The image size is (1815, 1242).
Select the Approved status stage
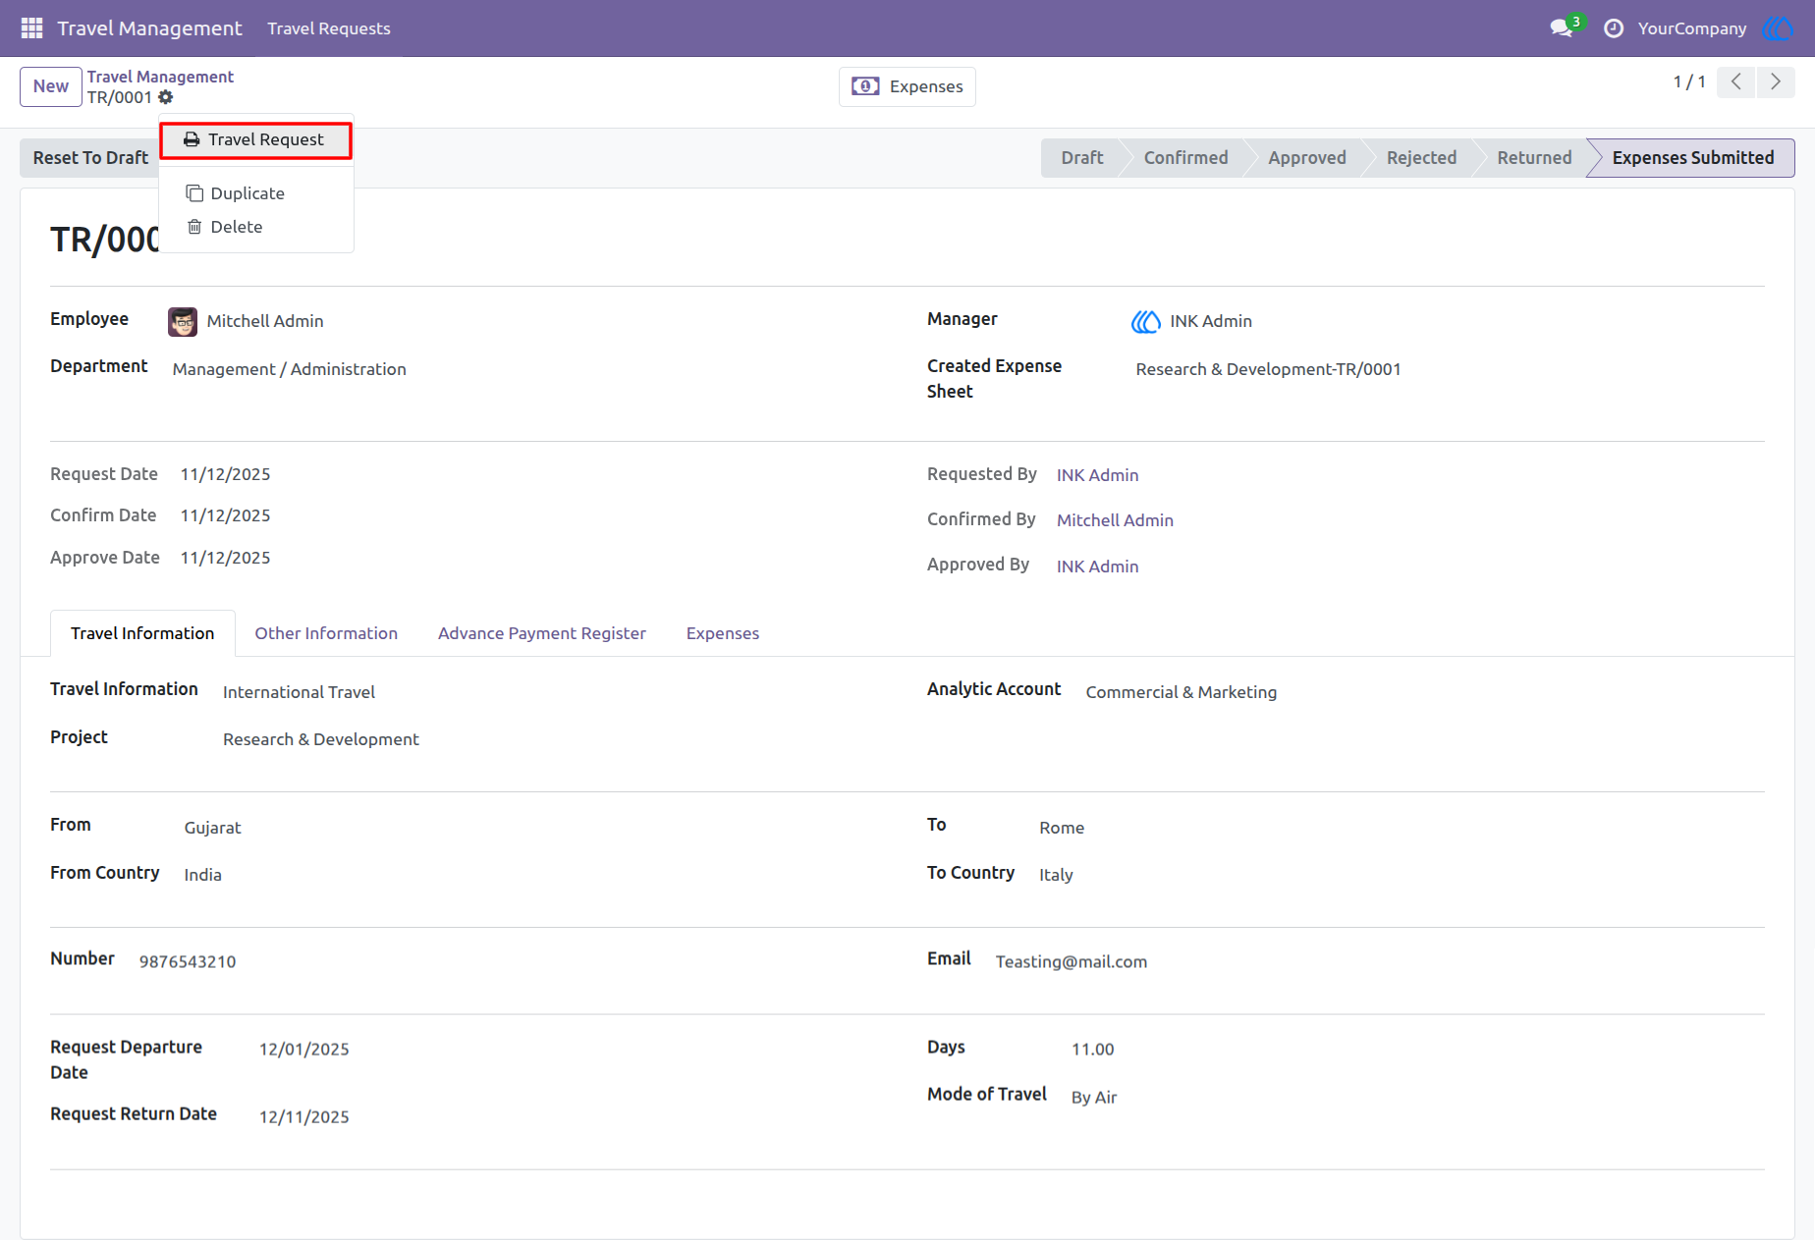1306,158
